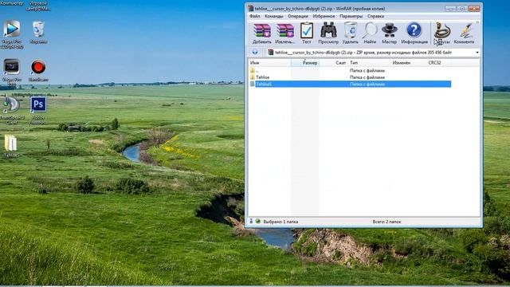This screenshot has height=287, width=510.
Task: Open the Просмотр binoculars tool
Action: tap(328, 33)
